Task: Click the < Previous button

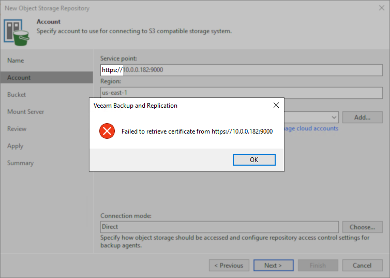Action: coord(229,266)
